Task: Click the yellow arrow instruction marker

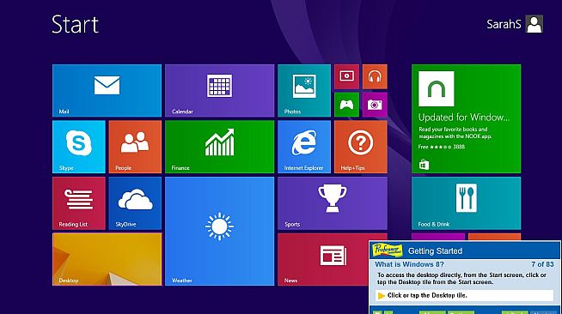Action: [382, 295]
